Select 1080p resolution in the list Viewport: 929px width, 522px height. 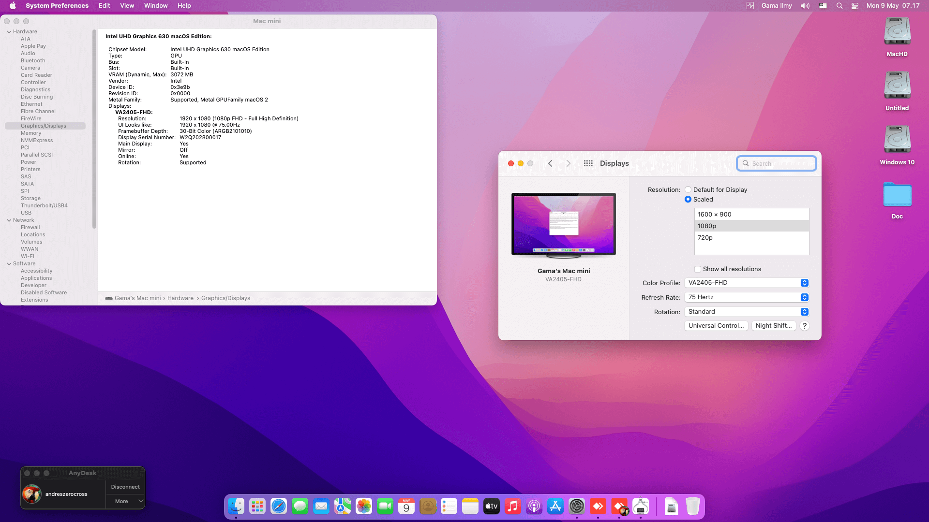[751, 226]
